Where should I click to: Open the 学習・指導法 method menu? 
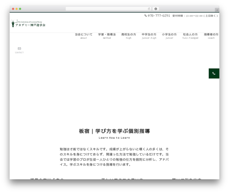[x=107, y=36]
